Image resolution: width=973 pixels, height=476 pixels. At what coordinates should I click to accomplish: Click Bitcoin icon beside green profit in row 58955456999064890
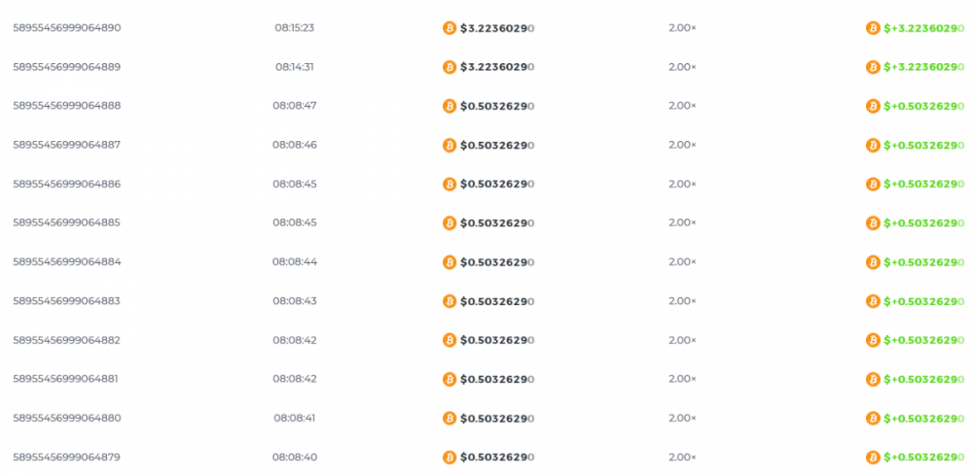[873, 28]
